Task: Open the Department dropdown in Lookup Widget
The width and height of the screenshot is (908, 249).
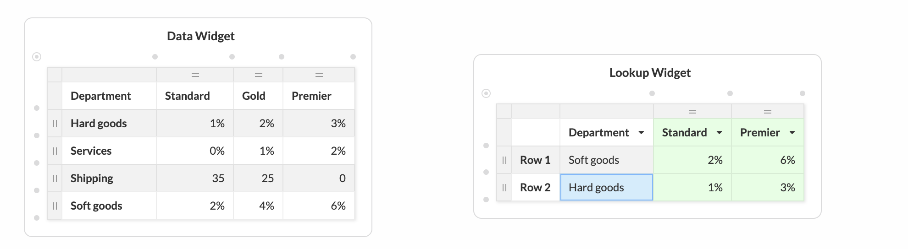Action: pyautogui.click(x=641, y=133)
